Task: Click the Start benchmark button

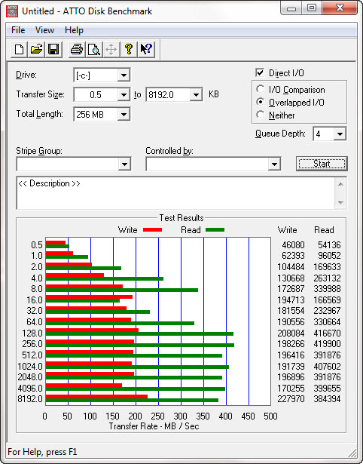Action: (322, 164)
